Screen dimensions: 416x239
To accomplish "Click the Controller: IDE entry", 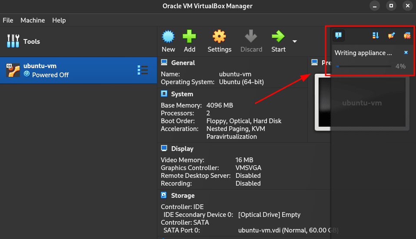I will click(182, 207).
